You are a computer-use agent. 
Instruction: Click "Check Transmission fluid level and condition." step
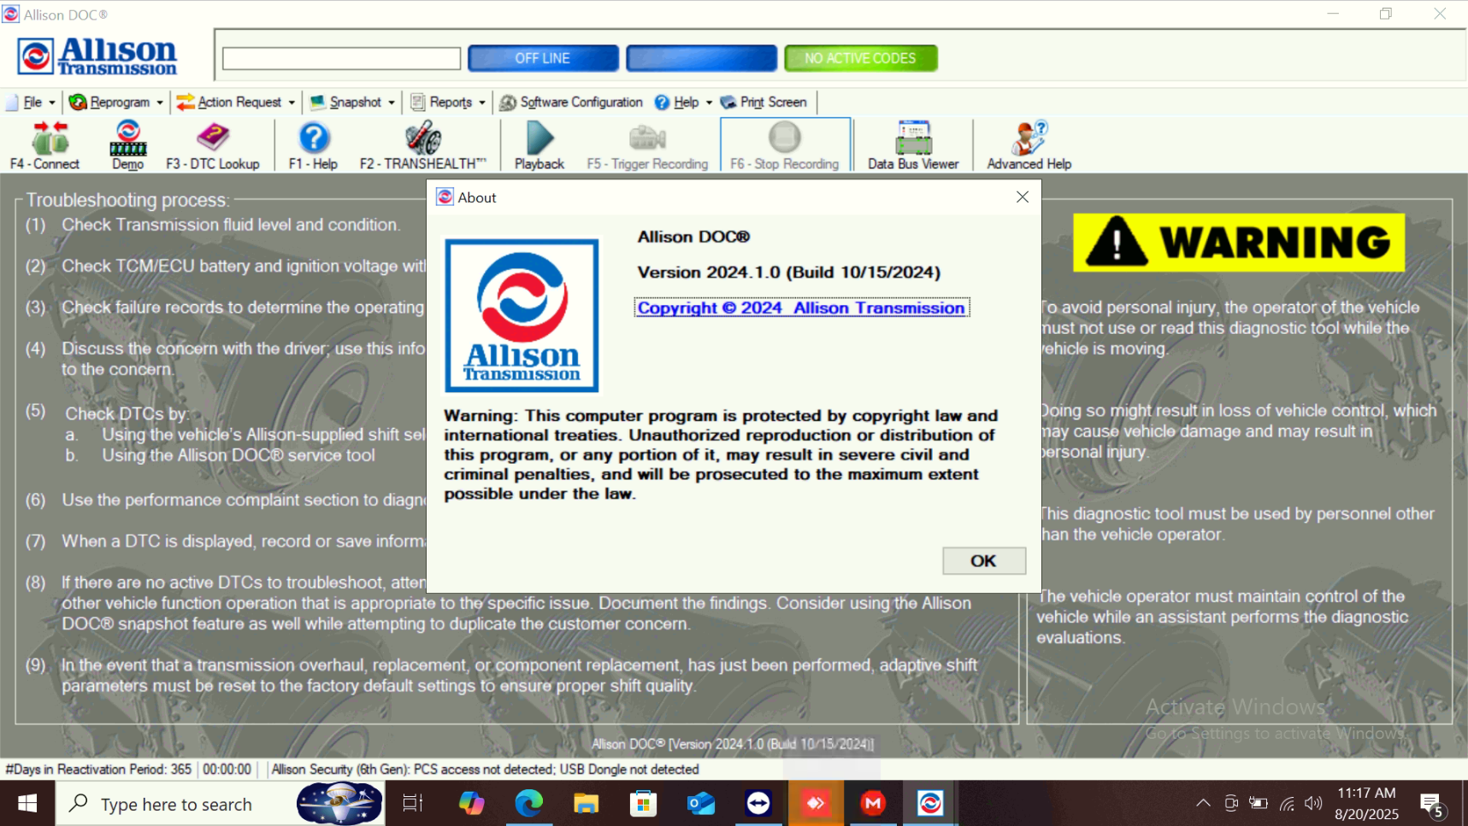point(231,225)
